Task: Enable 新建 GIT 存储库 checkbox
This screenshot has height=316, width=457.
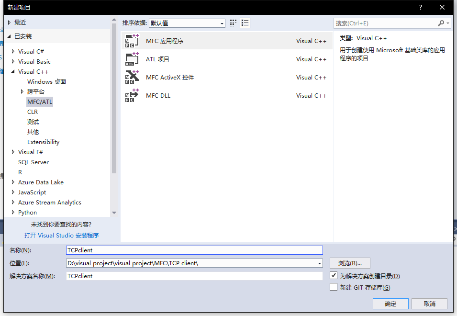Action: (334, 287)
